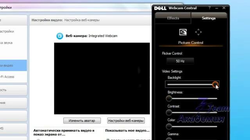Open the Picture Control icon in Webcam Central
The width and height of the screenshot is (250, 140).
click(x=183, y=32)
